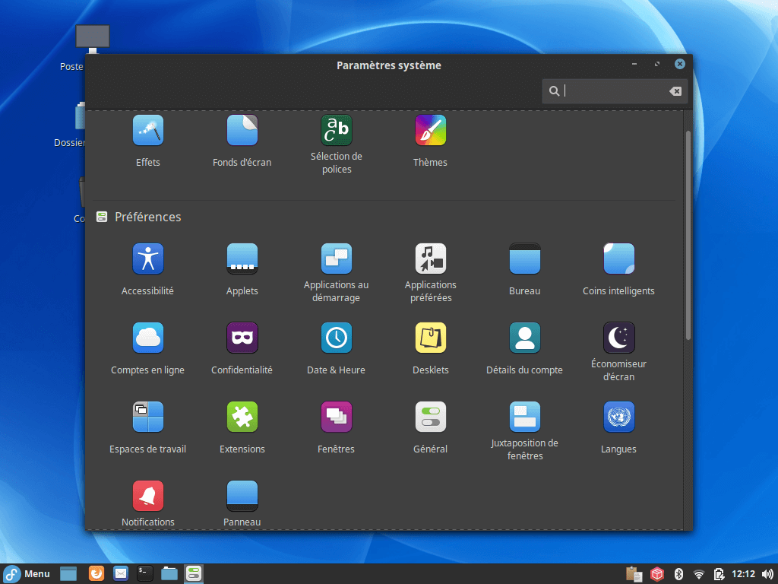Click the settings search field

614,91
